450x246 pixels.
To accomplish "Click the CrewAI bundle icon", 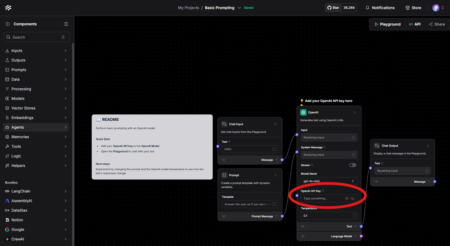I will pos(7,239).
